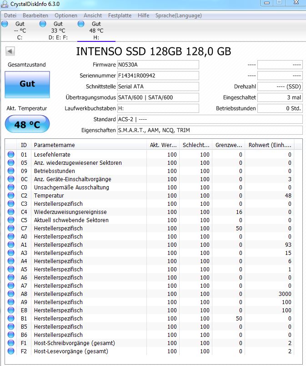Select Aktuell schwebende Sektoren parameter name
The height and width of the screenshot is (366, 306).
pyautogui.click(x=71, y=220)
